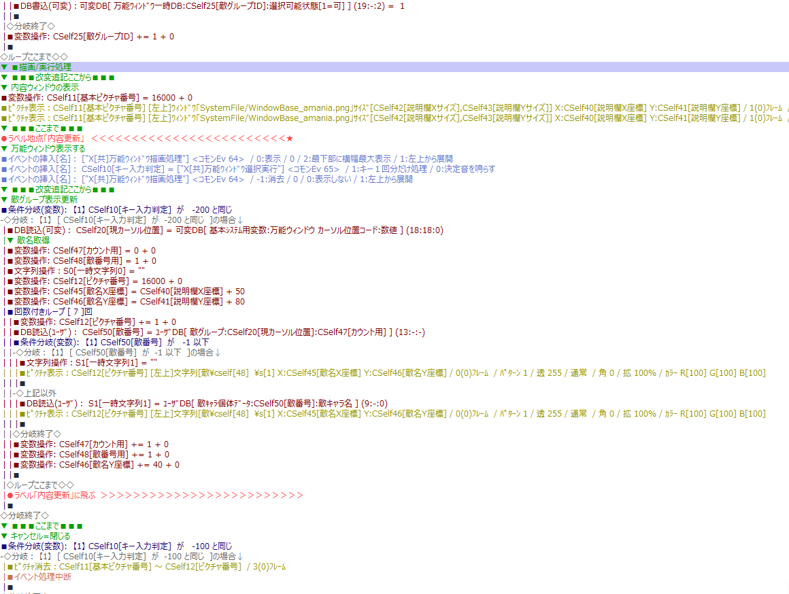Select 条件分岐 CSelf50[敵番号] が -1 以下 line
Image resolution: width=789 pixels, height=594 pixels.
[111, 343]
